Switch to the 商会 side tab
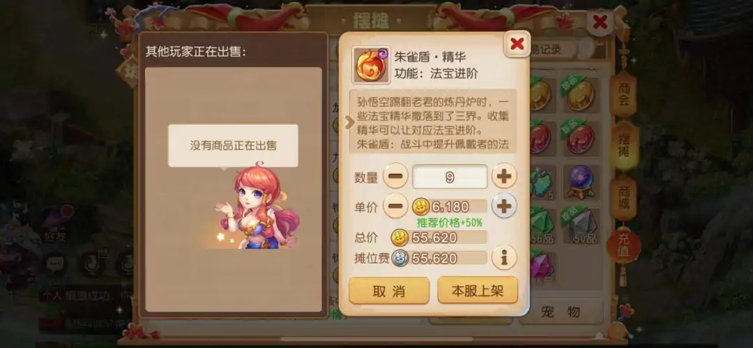The image size is (753, 348). click(624, 94)
